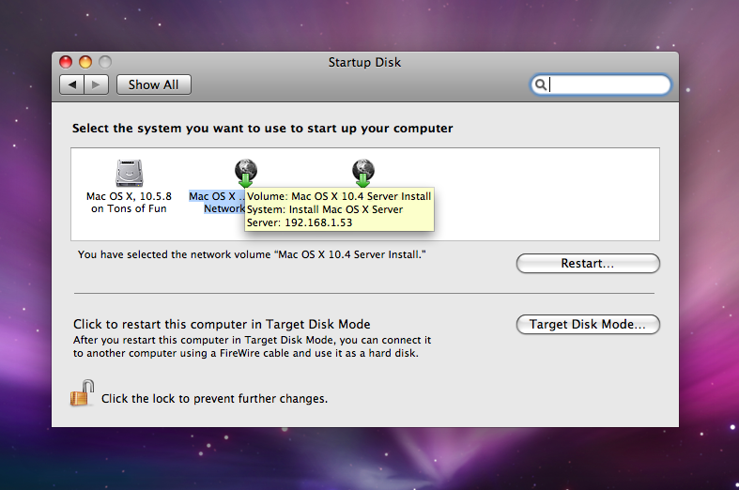This screenshot has width=739, height=490.
Task: Click the padlock icon to lock settings
Action: [x=82, y=393]
